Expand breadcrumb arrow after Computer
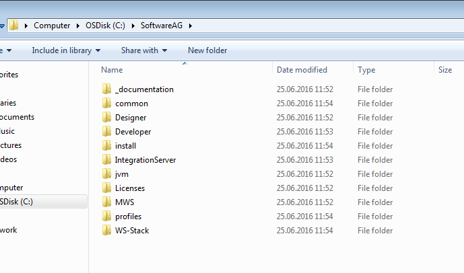Image resolution: width=464 pixels, height=273 pixels. point(78,26)
